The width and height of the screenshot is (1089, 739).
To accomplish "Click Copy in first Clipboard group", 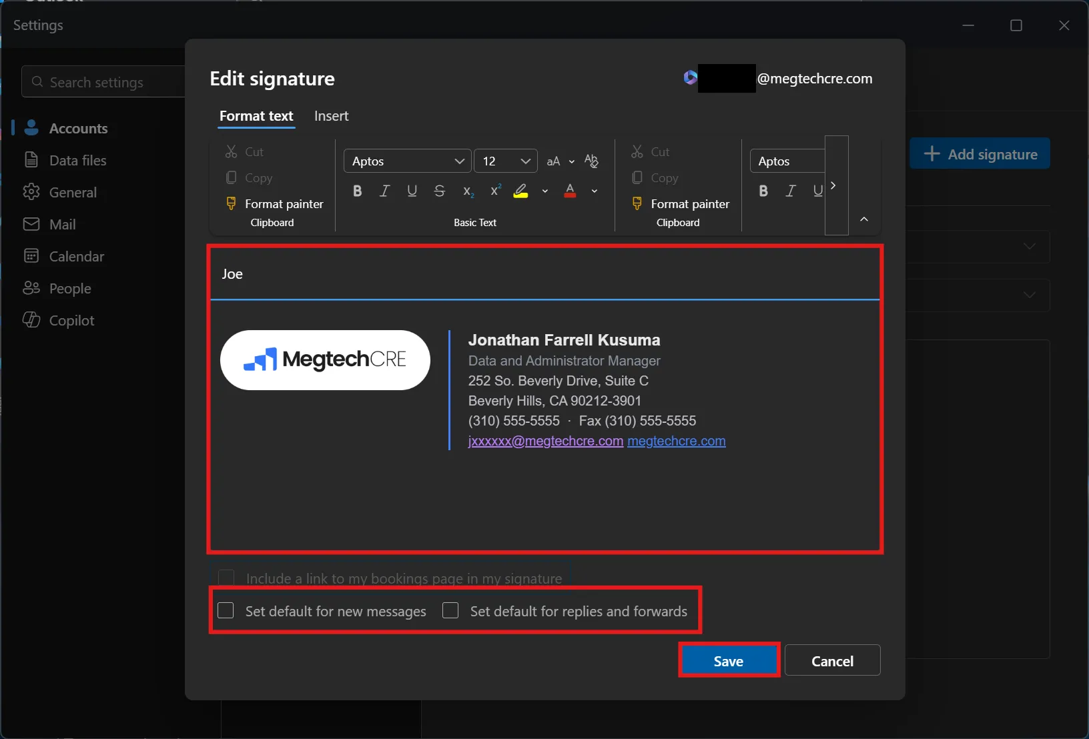I will (x=249, y=178).
